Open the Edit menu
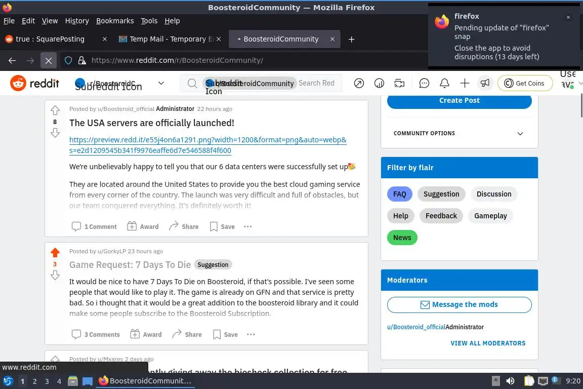The width and height of the screenshot is (583, 389). 28,21
